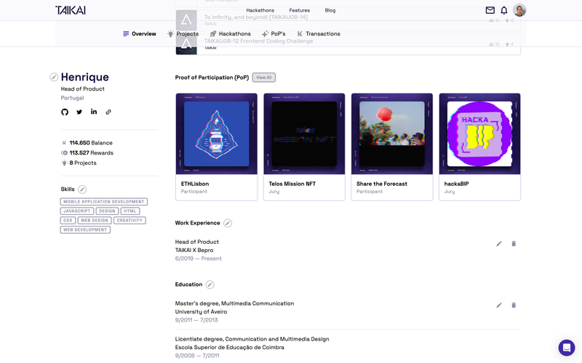Open the user avatar menu
This screenshot has width=582, height=363.
[519, 10]
